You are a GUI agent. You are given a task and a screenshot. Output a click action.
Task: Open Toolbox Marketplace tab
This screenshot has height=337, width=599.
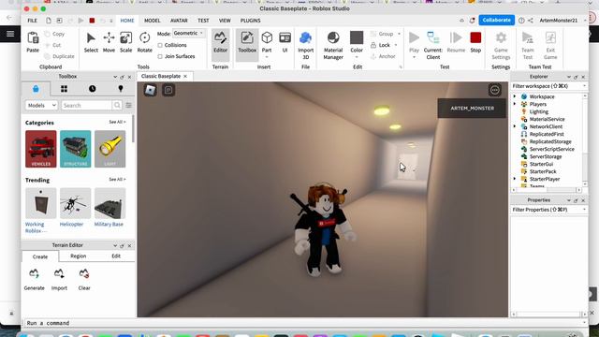(x=36, y=89)
